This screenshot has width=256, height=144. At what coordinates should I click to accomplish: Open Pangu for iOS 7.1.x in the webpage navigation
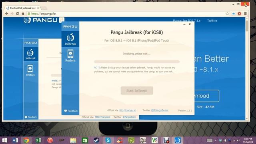[x=187, y=21]
